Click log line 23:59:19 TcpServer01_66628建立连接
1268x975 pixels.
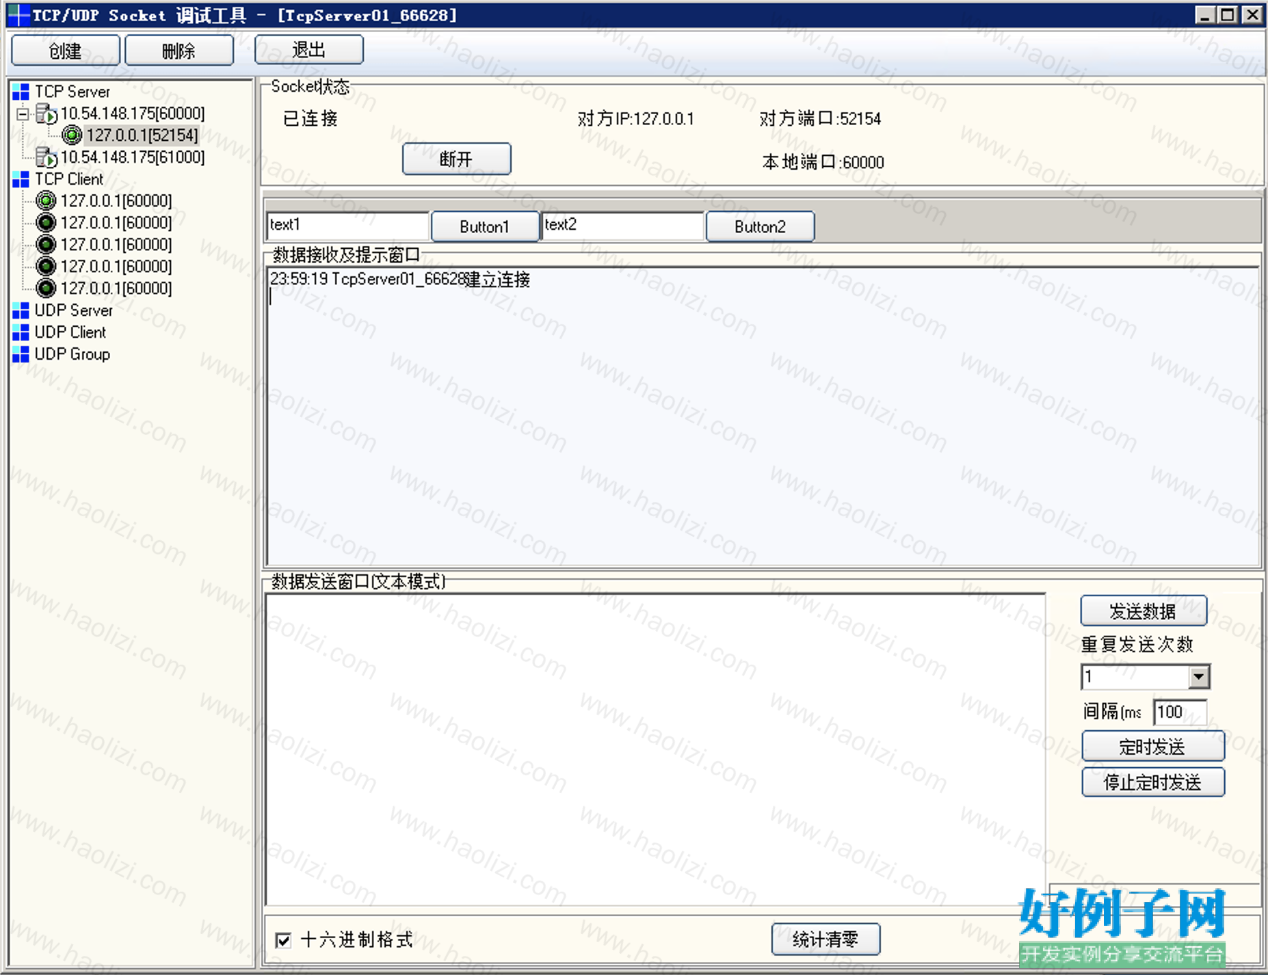[x=400, y=279]
